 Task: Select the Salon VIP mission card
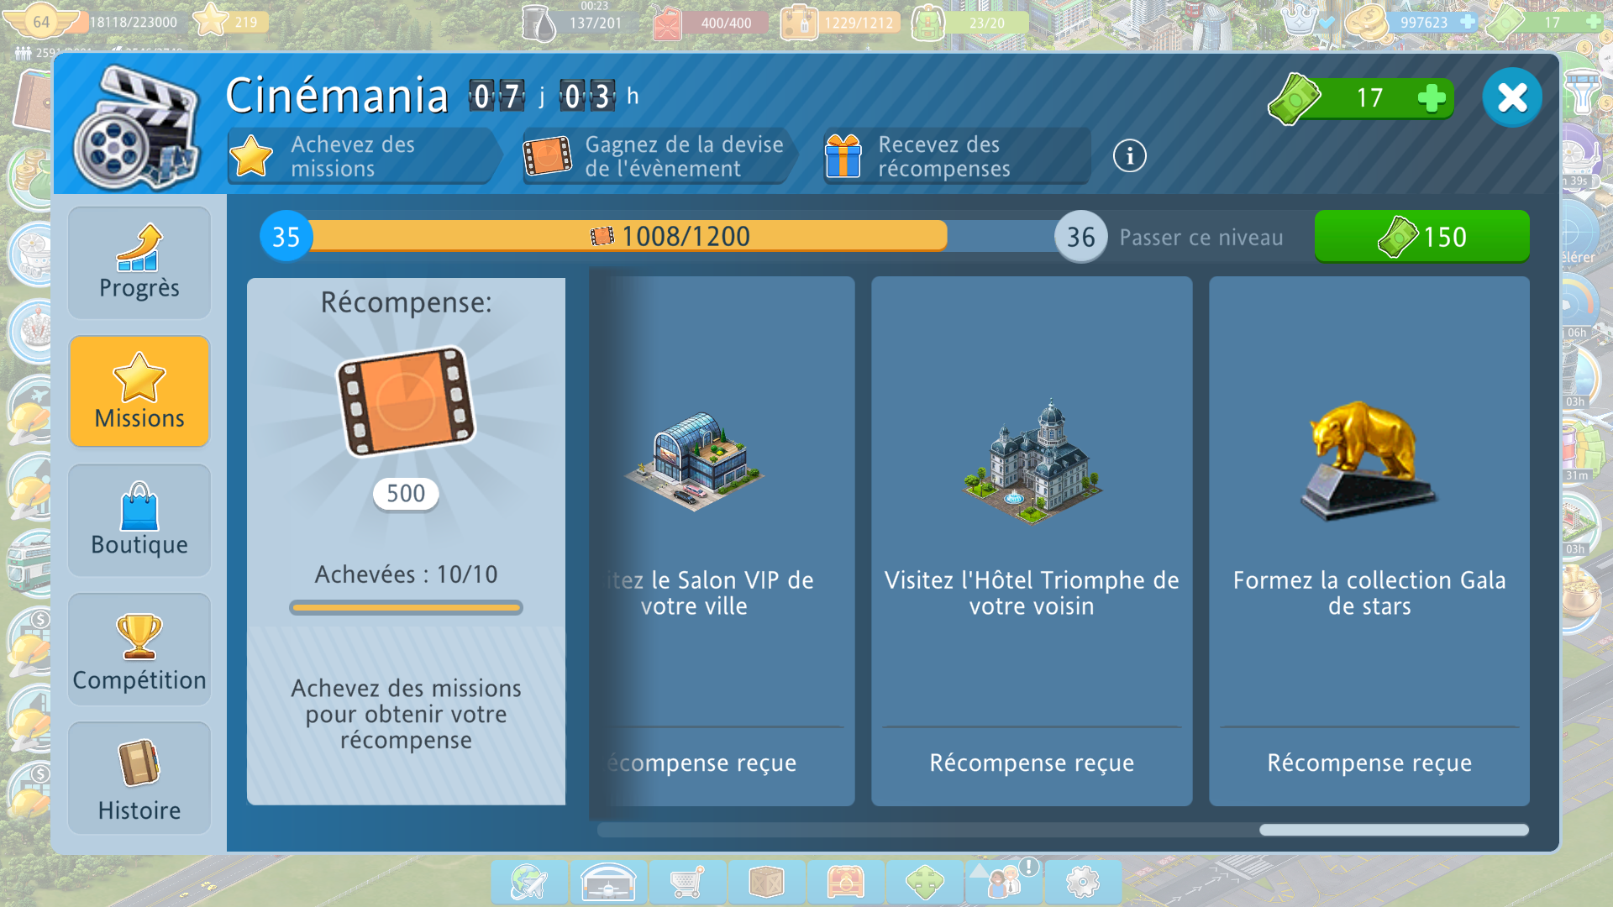point(722,541)
